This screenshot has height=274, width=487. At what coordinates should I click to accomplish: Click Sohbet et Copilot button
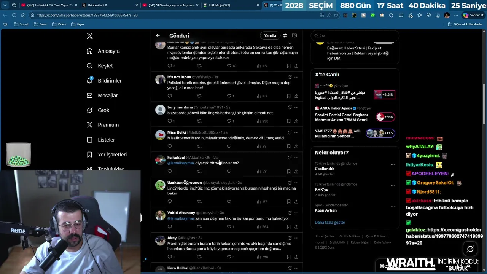473,15
